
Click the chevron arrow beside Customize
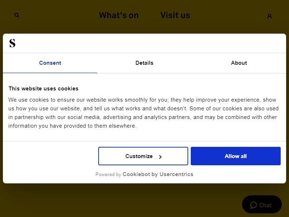click(x=160, y=157)
